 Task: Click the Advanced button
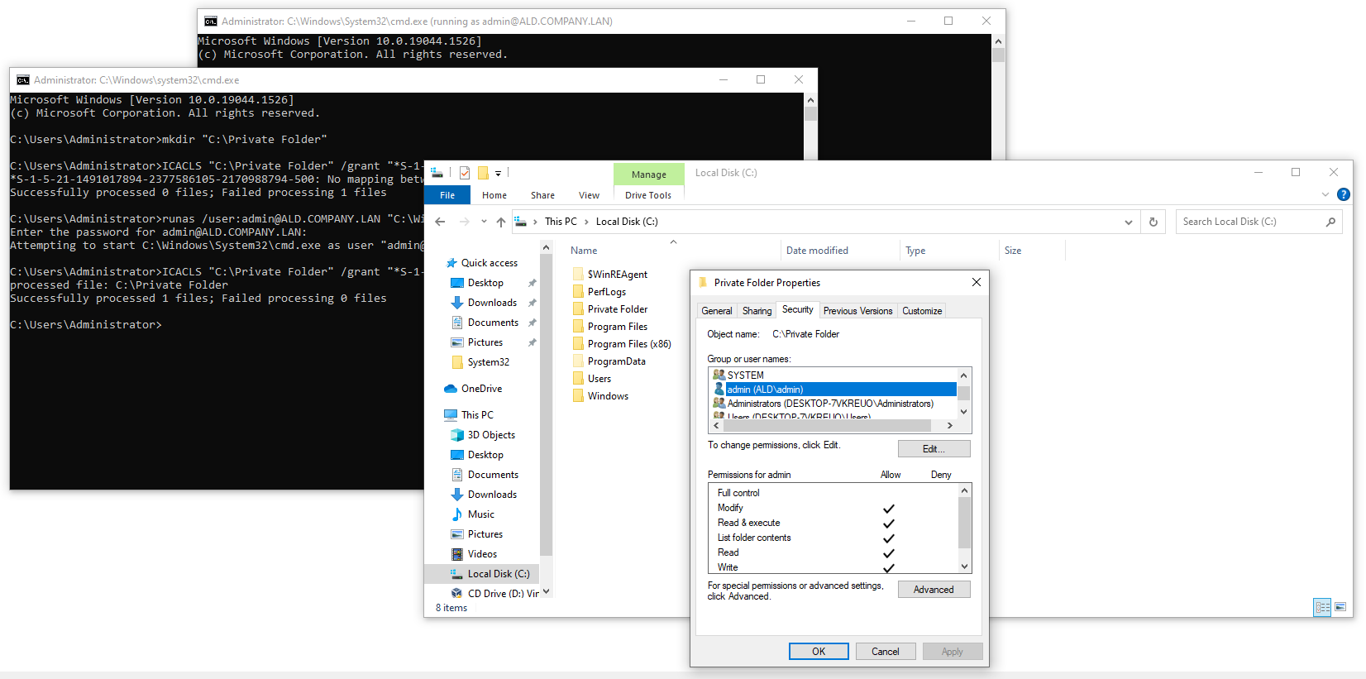(934, 589)
